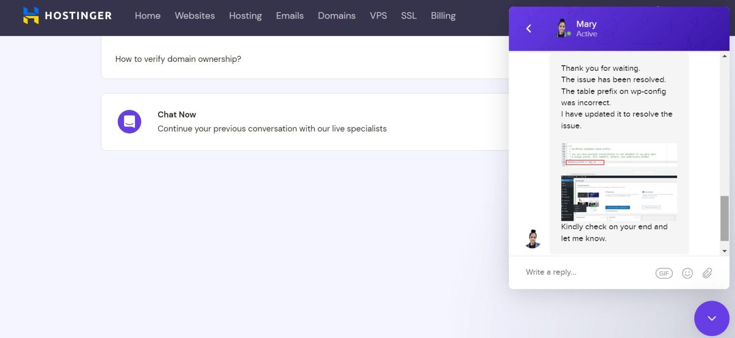Go back using the chat header arrow
Viewport: 735px width, 338px height.
[x=528, y=28]
